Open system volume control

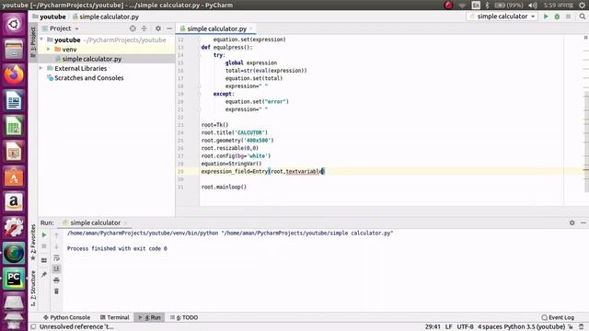click(x=533, y=5)
